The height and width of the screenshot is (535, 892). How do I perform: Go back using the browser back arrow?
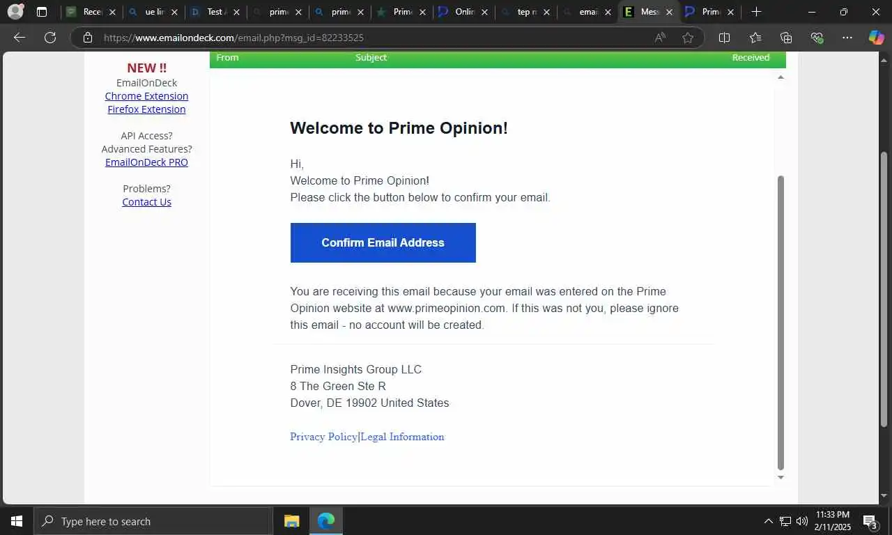point(20,38)
